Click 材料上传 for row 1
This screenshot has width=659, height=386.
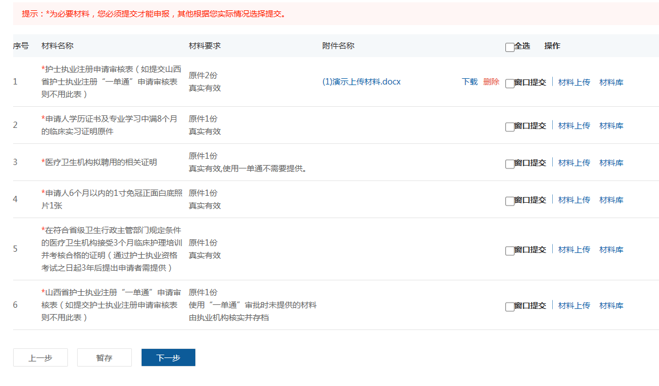click(574, 82)
